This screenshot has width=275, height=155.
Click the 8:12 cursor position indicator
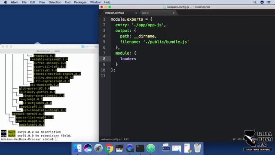tap(126, 139)
